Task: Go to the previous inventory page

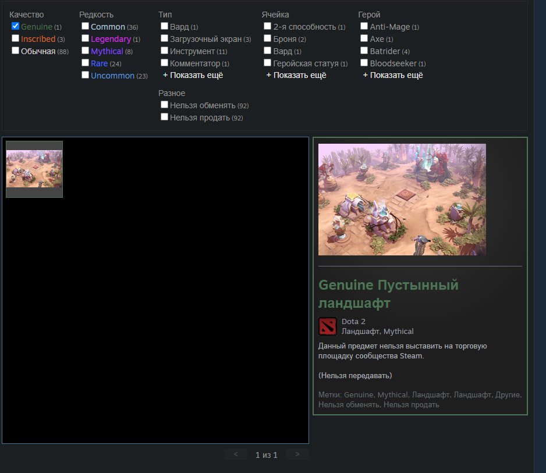Action: click(236, 454)
